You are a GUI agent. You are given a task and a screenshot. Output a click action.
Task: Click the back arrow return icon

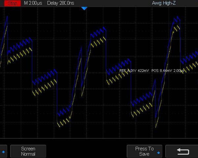pos(183,151)
